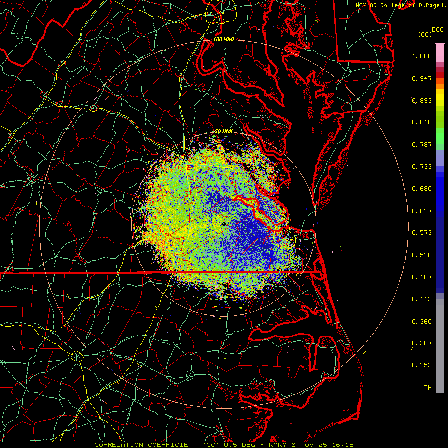
Task: Click the 0.307 value on the legend
Action: point(422,343)
